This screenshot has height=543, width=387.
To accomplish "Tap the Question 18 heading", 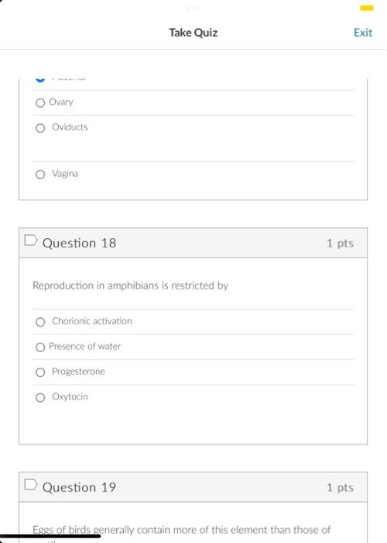I will click(79, 243).
